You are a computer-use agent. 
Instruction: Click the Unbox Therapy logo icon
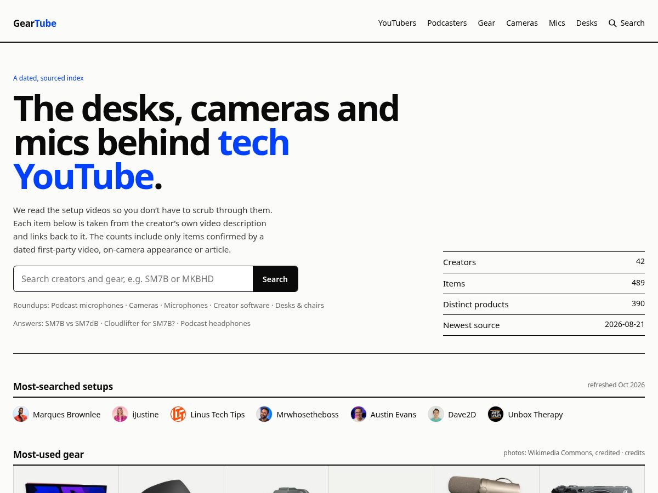click(x=496, y=414)
